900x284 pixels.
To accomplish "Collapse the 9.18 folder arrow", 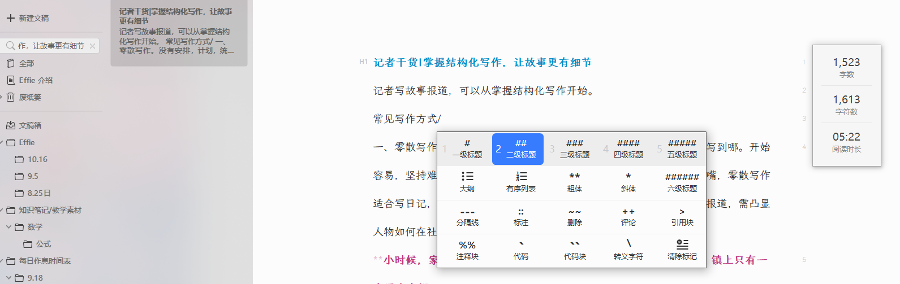I will (8, 278).
